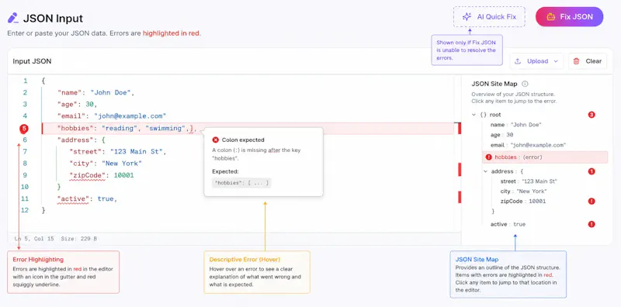Click the Input JSON panel title
This screenshot has height=307, width=621.
32,61
